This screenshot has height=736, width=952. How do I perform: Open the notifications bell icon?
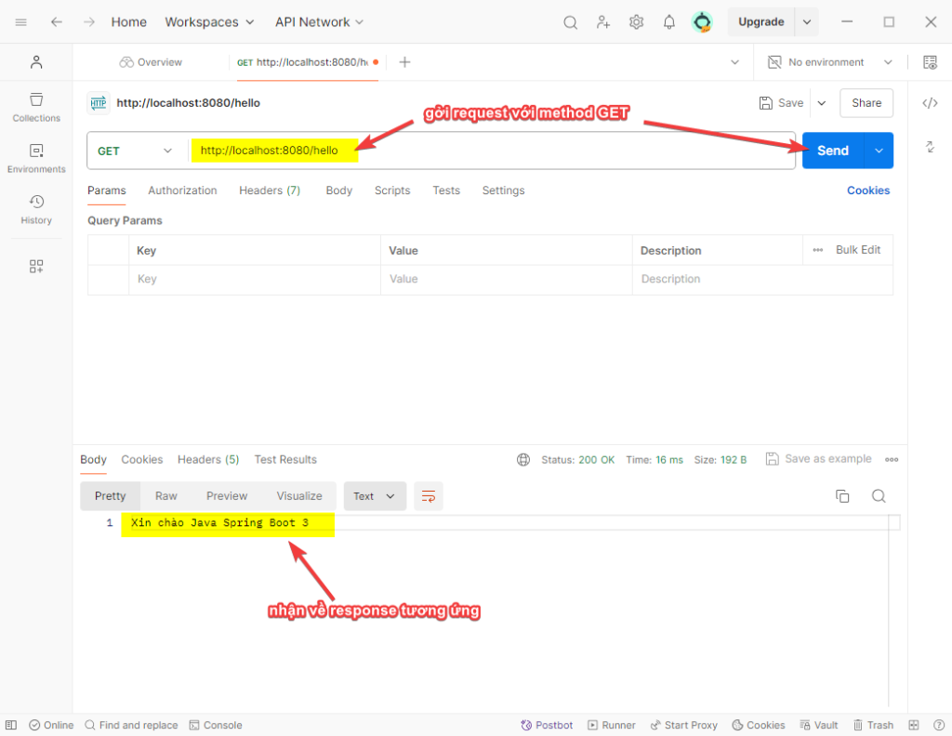click(x=668, y=22)
